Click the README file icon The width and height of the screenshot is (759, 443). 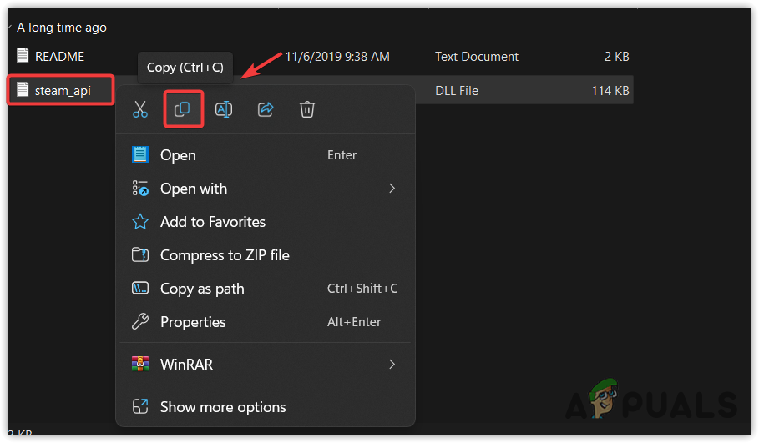[23, 55]
